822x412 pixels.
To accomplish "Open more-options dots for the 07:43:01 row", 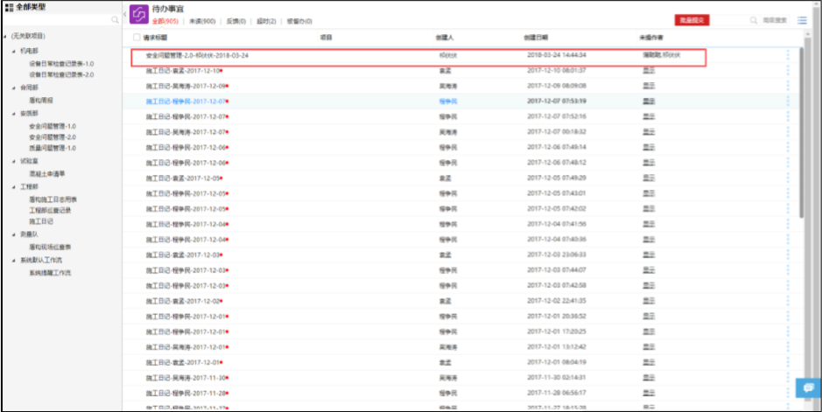I will [787, 193].
